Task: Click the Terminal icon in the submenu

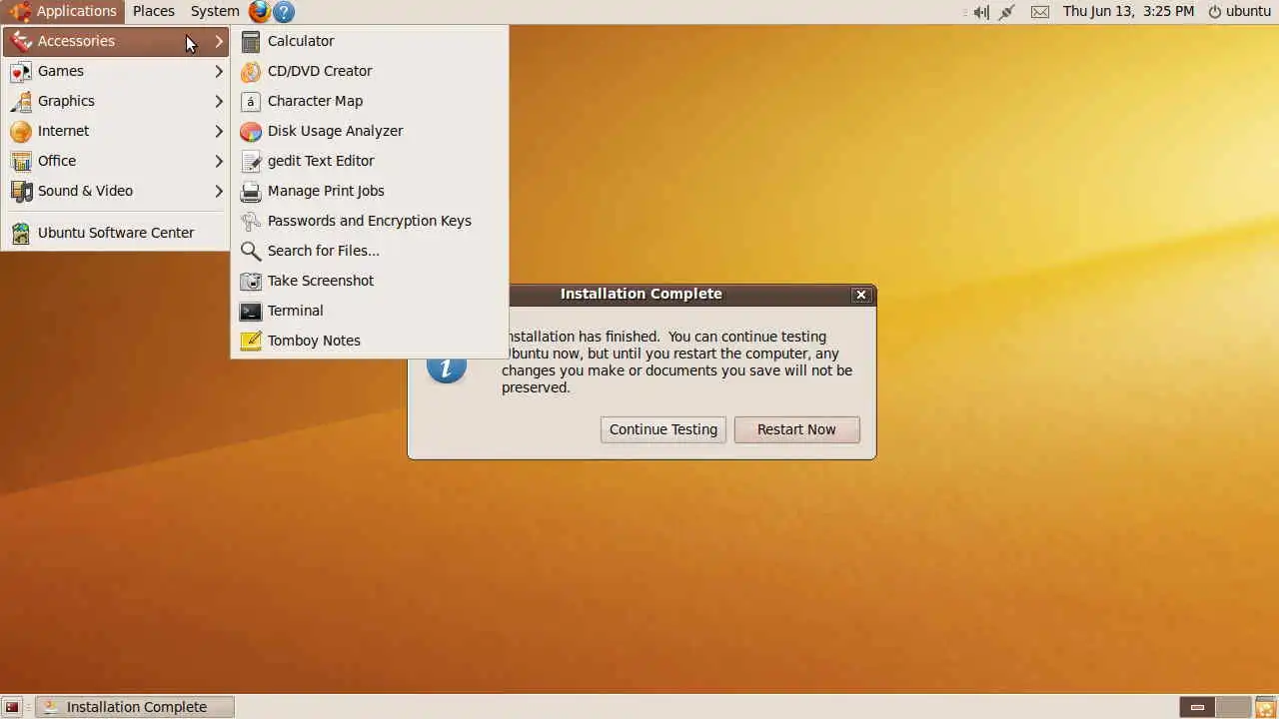Action: [251, 311]
